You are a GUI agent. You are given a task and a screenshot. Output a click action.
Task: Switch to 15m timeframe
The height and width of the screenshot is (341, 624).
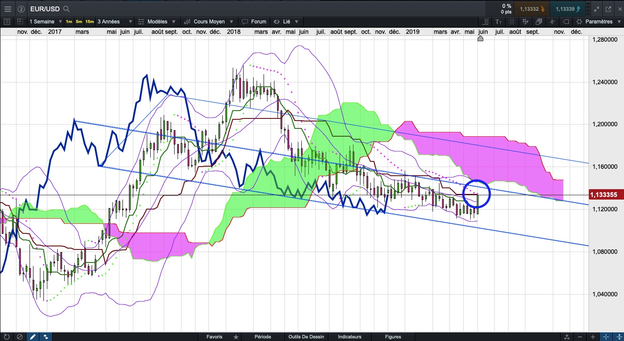pyautogui.click(x=89, y=22)
